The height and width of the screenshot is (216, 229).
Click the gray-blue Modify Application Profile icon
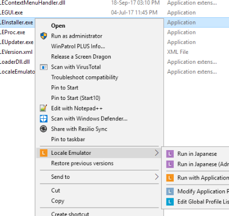pos(170,191)
